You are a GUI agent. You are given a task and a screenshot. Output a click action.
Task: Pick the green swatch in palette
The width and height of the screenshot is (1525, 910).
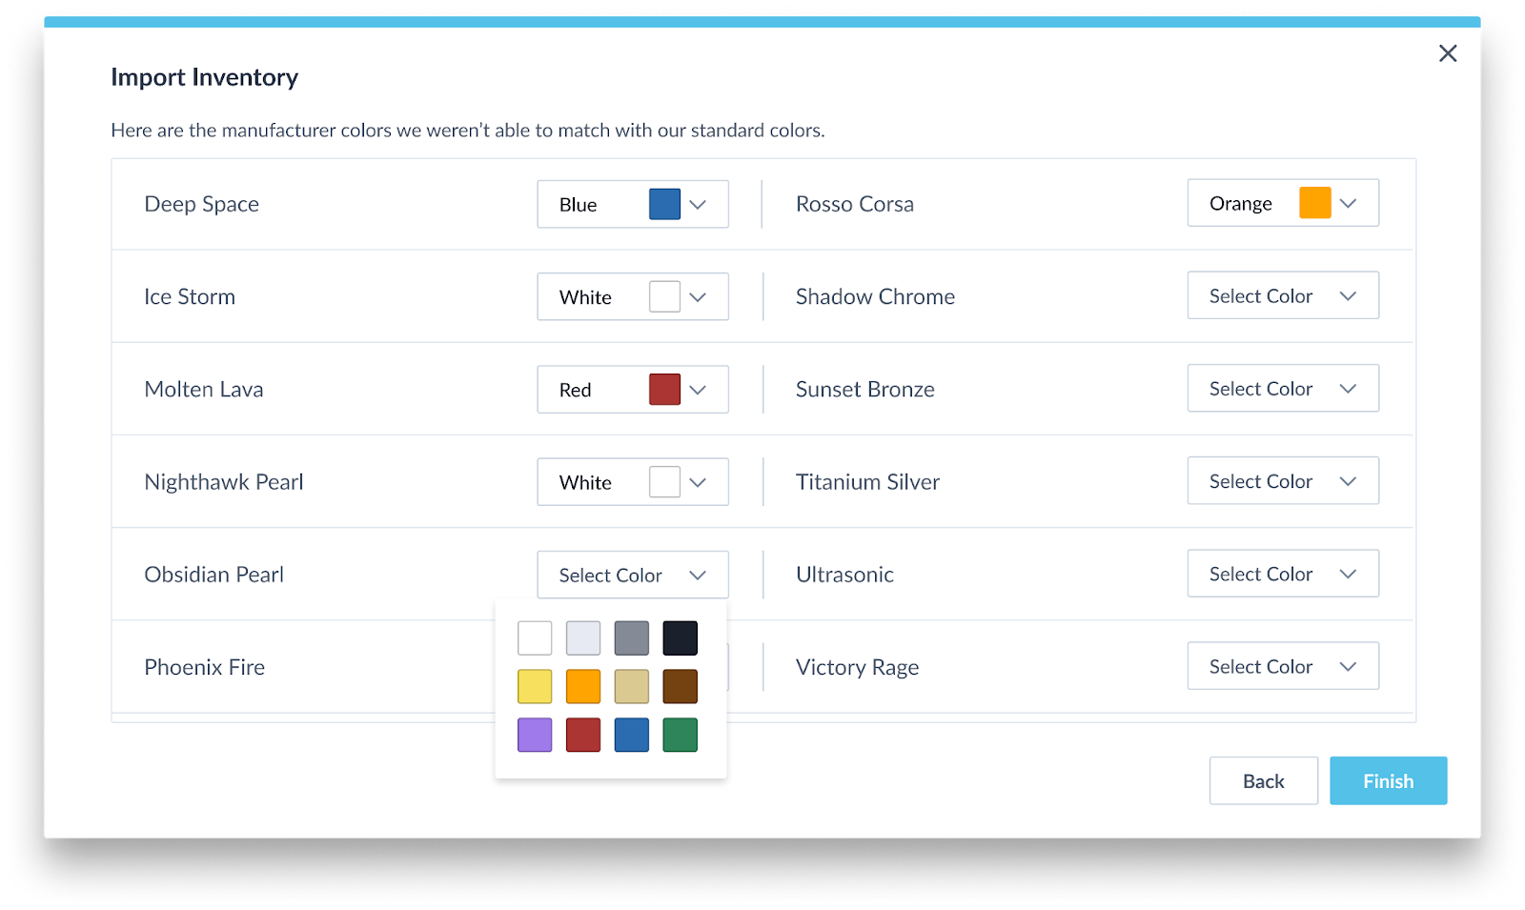[681, 735]
